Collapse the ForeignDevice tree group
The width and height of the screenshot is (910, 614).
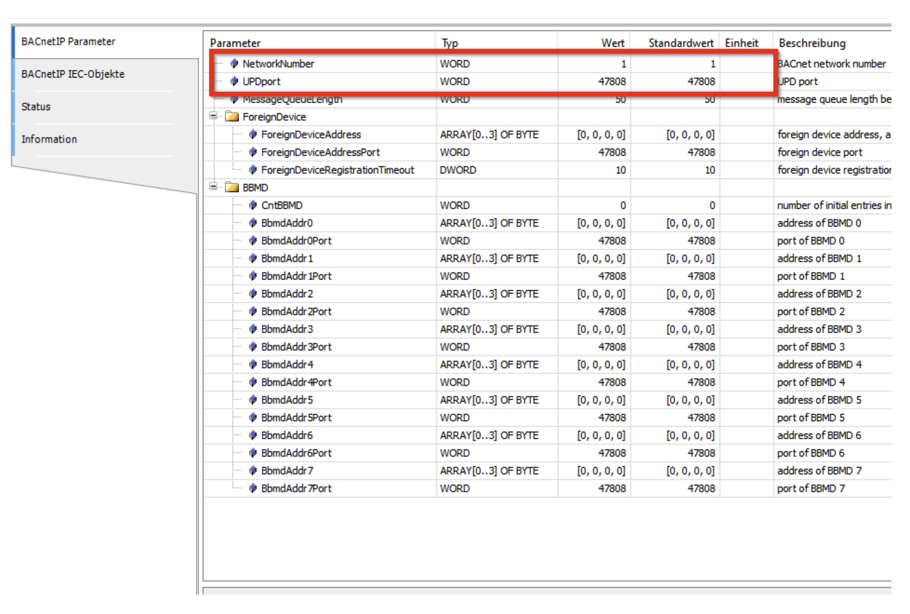pyautogui.click(x=213, y=116)
